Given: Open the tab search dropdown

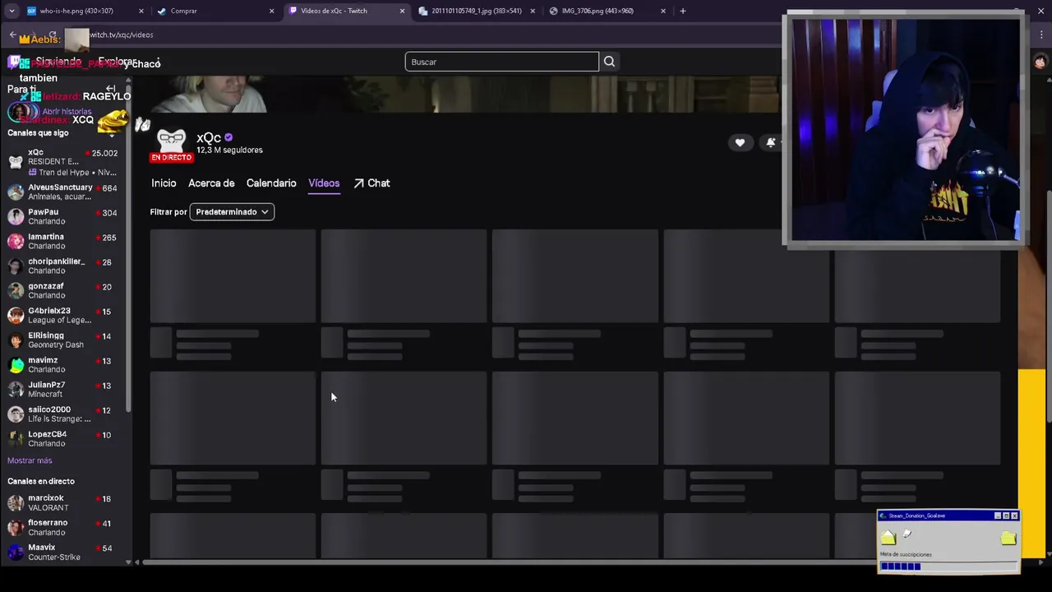Looking at the screenshot, I should coord(11,11).
